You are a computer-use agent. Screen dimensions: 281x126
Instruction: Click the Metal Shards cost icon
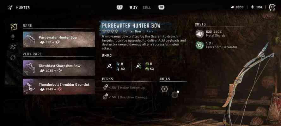click(x=200, y=34)
